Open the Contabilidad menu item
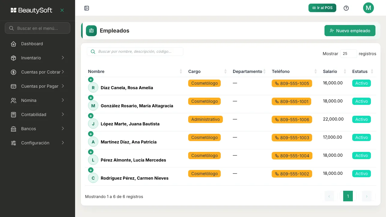Viewport: 386px width, 217px height. click(37, 115)
